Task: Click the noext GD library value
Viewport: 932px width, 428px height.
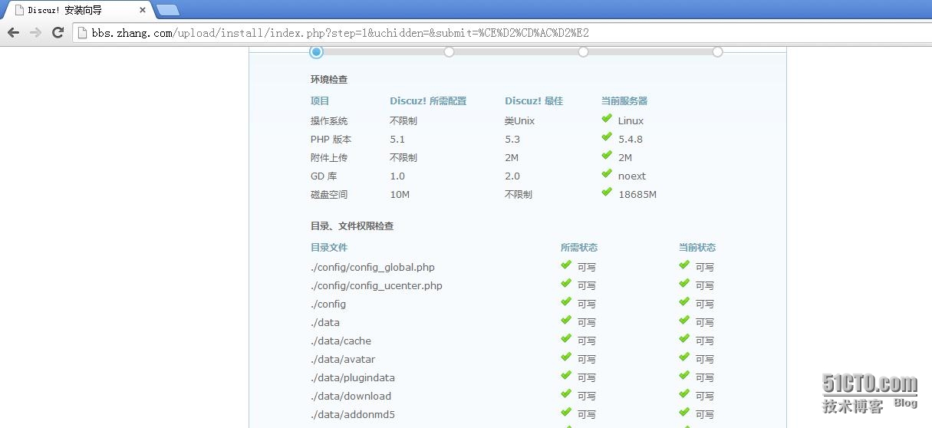Action: point(632,176)
